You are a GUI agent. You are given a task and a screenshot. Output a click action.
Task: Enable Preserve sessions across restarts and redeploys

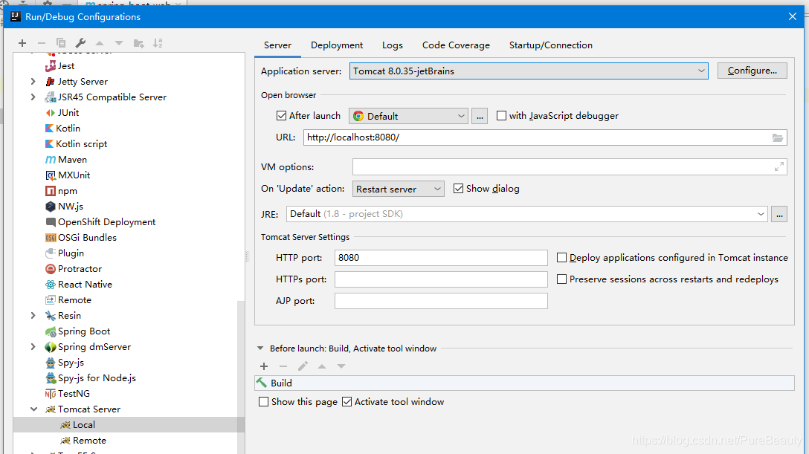click(562, 279)
